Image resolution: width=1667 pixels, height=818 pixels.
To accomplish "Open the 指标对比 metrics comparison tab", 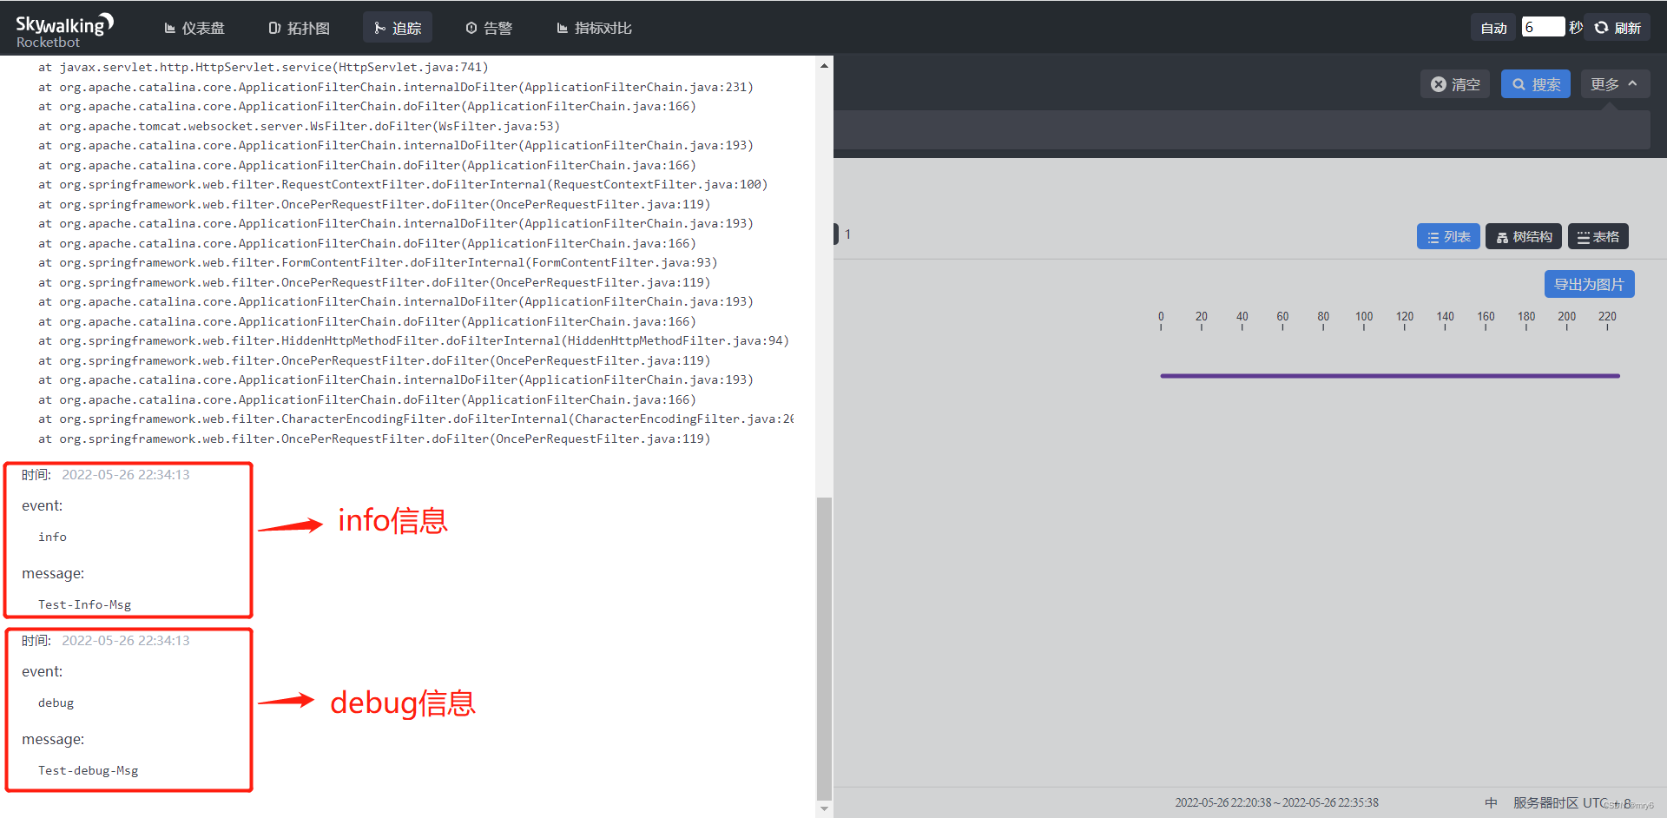I will pos(595,28).
